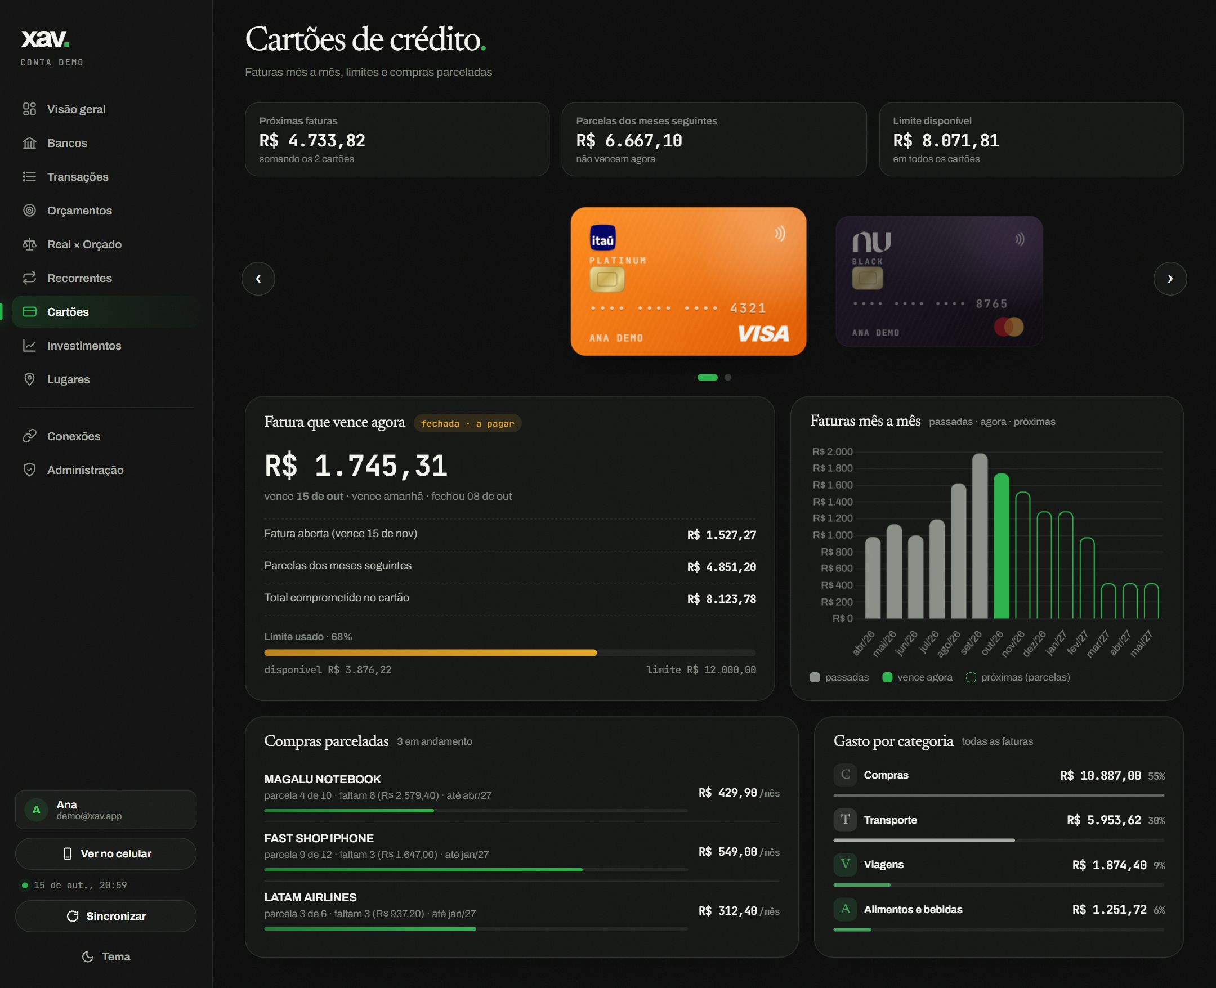Click the Limite usado 68% progress bar
The height and width of the screenshot is (988, 1216).
point(510,653)
